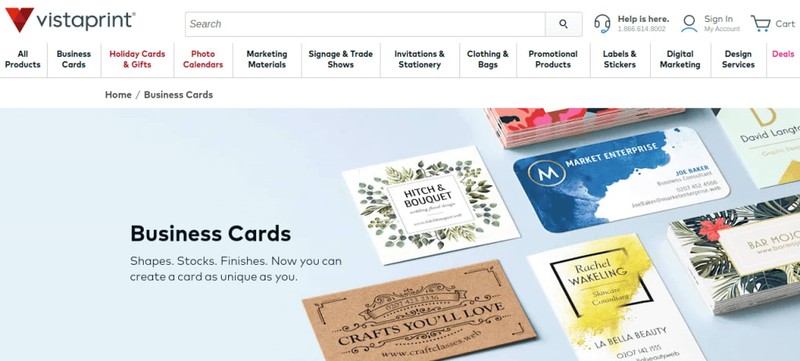The image size is (800, 361).
Task: Click the magnifying glass search button
Action: [x=563, y=24]
